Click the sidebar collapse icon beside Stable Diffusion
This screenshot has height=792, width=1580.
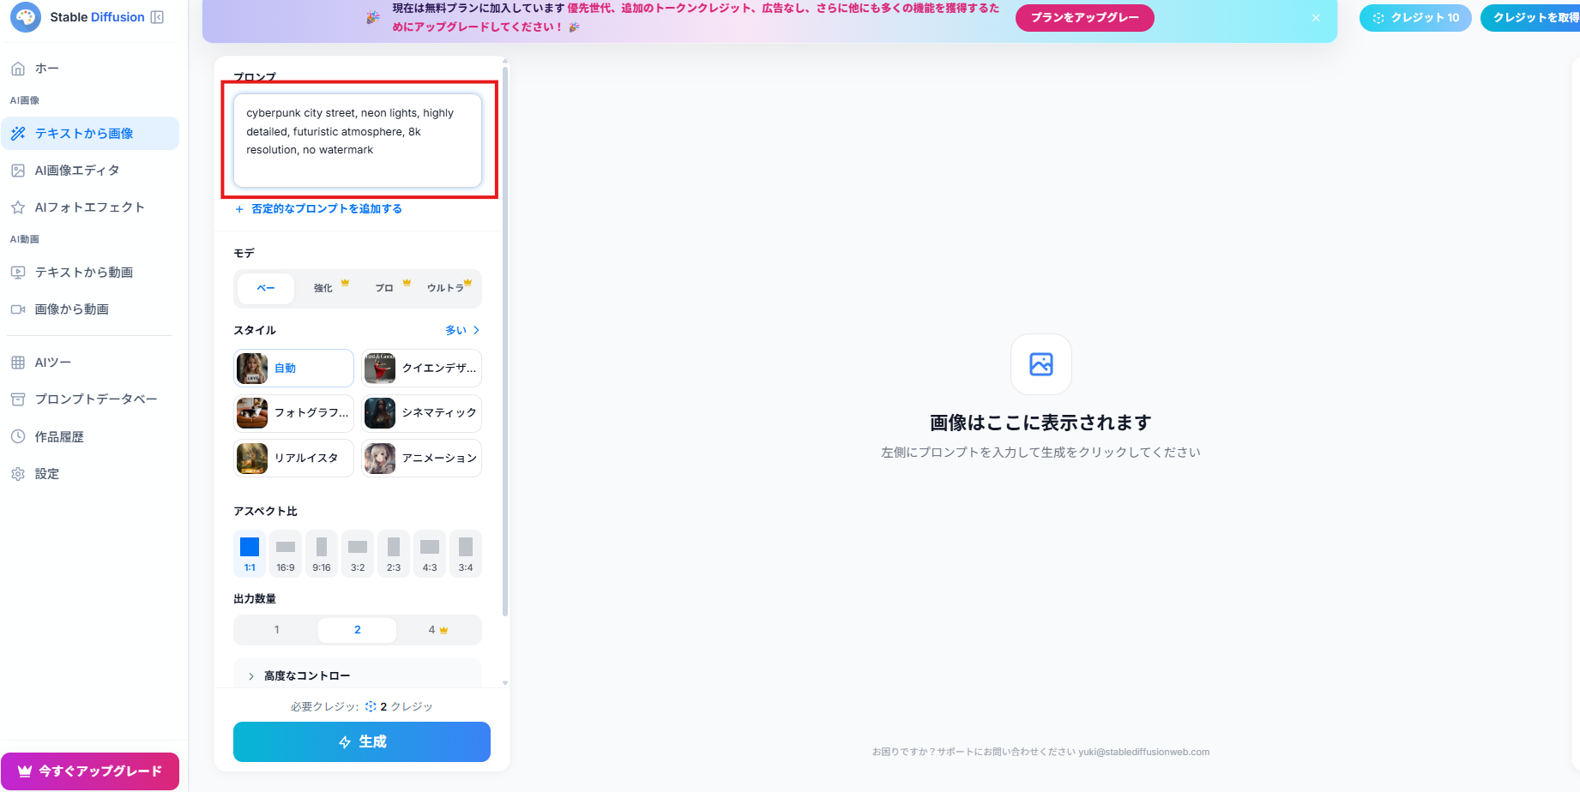(x=157, y=17)
